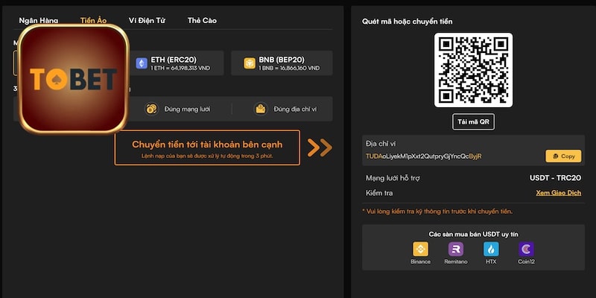
Task: Switch to the Ngân Hàng tab
Action: pyautogui.click(x=39, y=21)
